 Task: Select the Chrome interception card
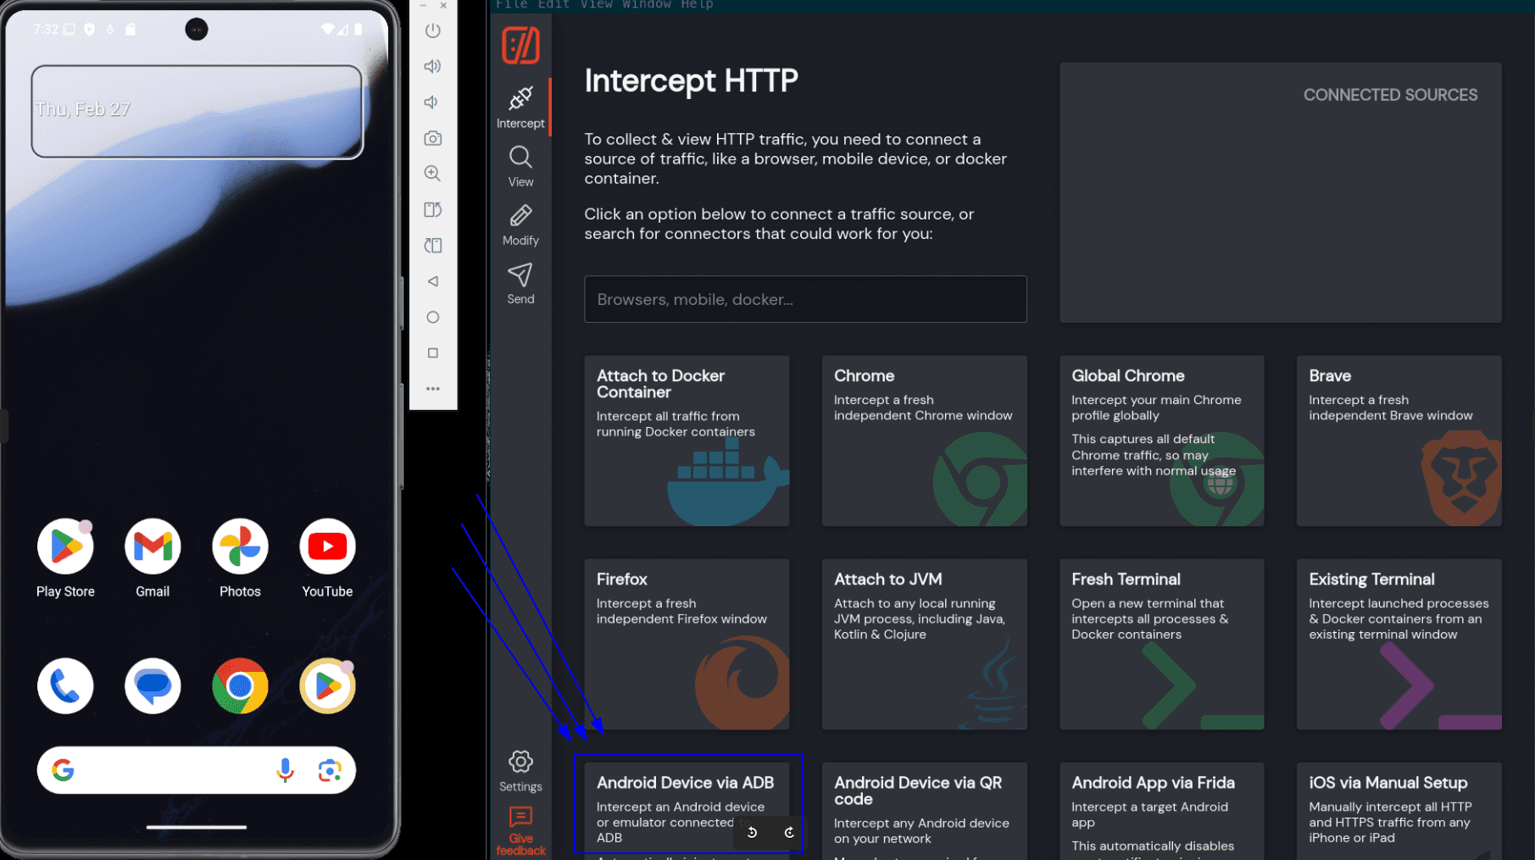point(924,441)
